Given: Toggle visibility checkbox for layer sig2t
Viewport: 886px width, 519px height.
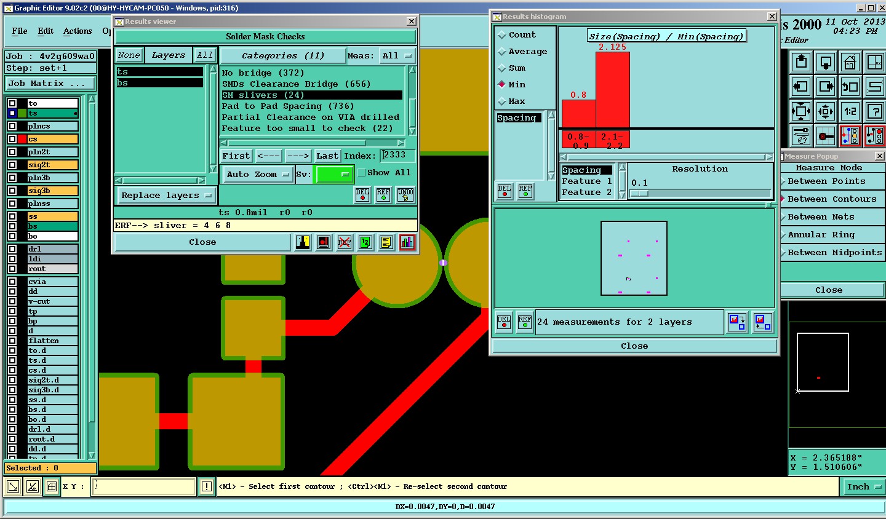Looking at the screenshot, I should point(12,165).
